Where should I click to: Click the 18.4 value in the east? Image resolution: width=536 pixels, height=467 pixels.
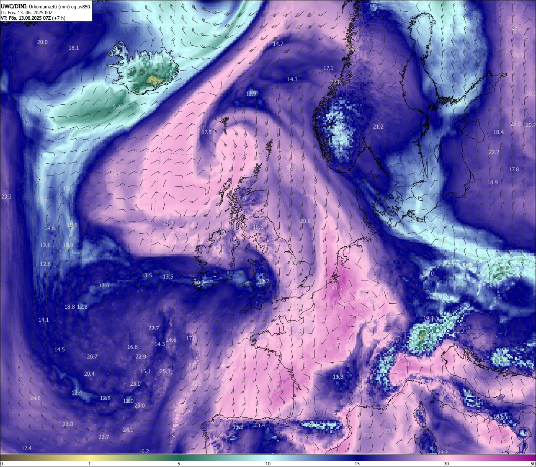[498, 132]
